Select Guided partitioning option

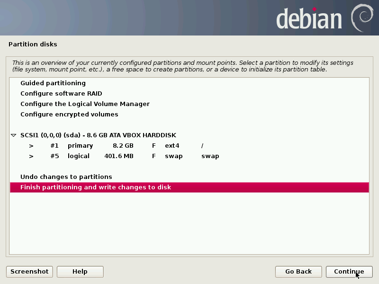coord(189,83)
